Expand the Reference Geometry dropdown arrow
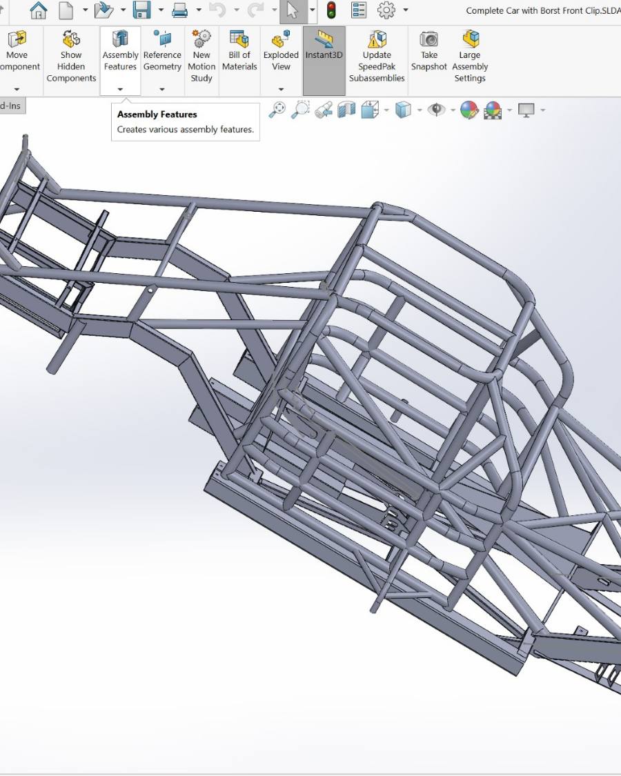621x776 pixels. (x=162, y=90)
